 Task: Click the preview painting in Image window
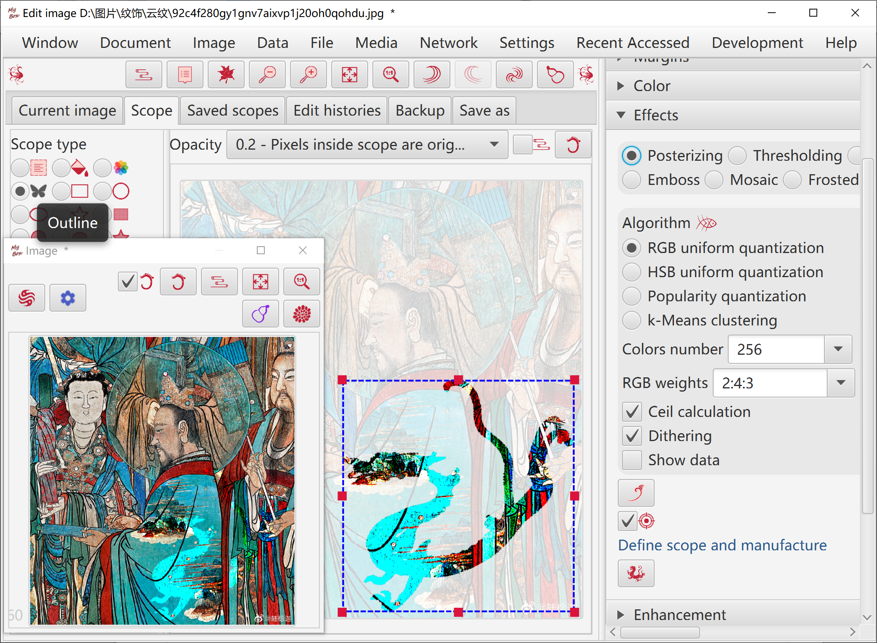(162, 481)
